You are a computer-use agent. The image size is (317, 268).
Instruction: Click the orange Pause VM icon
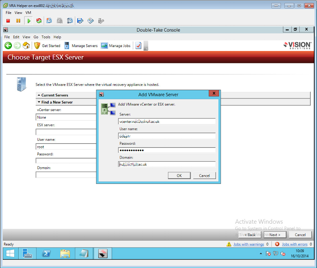tap(18, 21)
